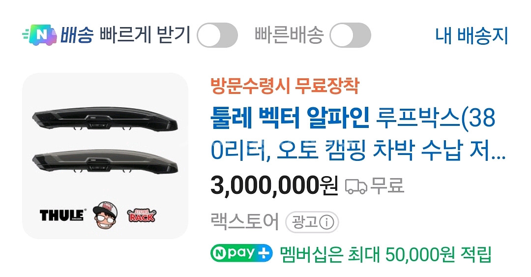Click the cartoon face with cap logo

[105, 215]
